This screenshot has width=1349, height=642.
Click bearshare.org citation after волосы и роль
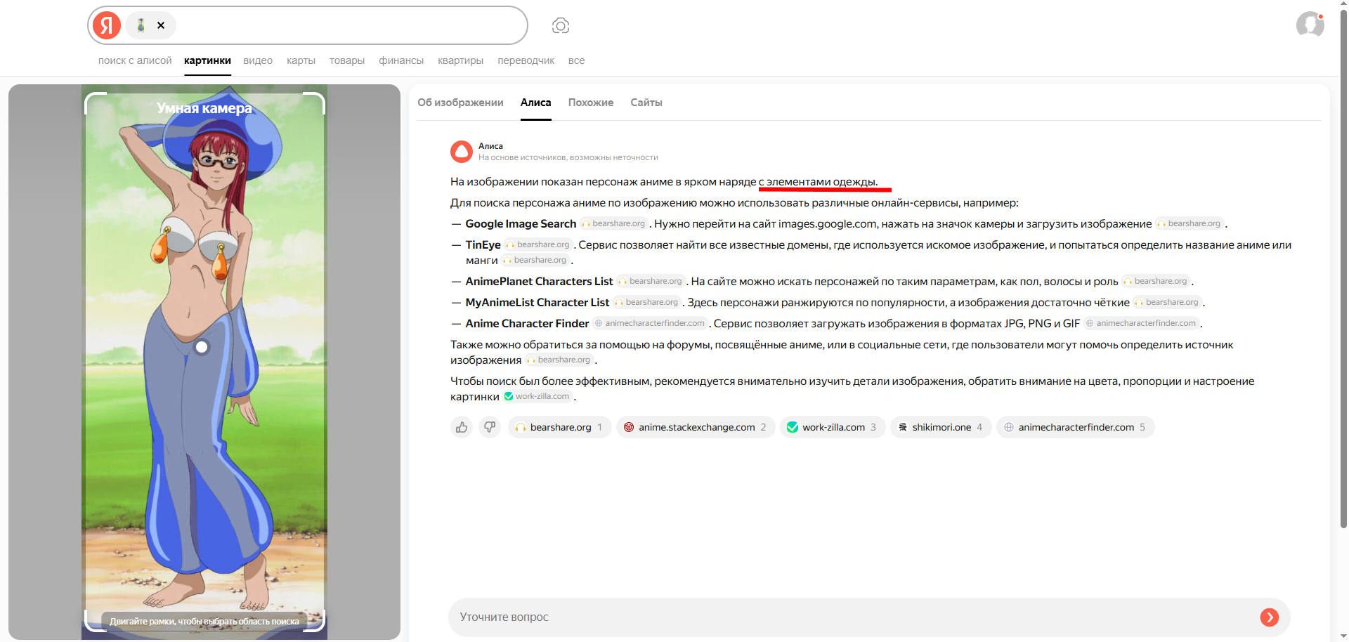point(1156,282)
